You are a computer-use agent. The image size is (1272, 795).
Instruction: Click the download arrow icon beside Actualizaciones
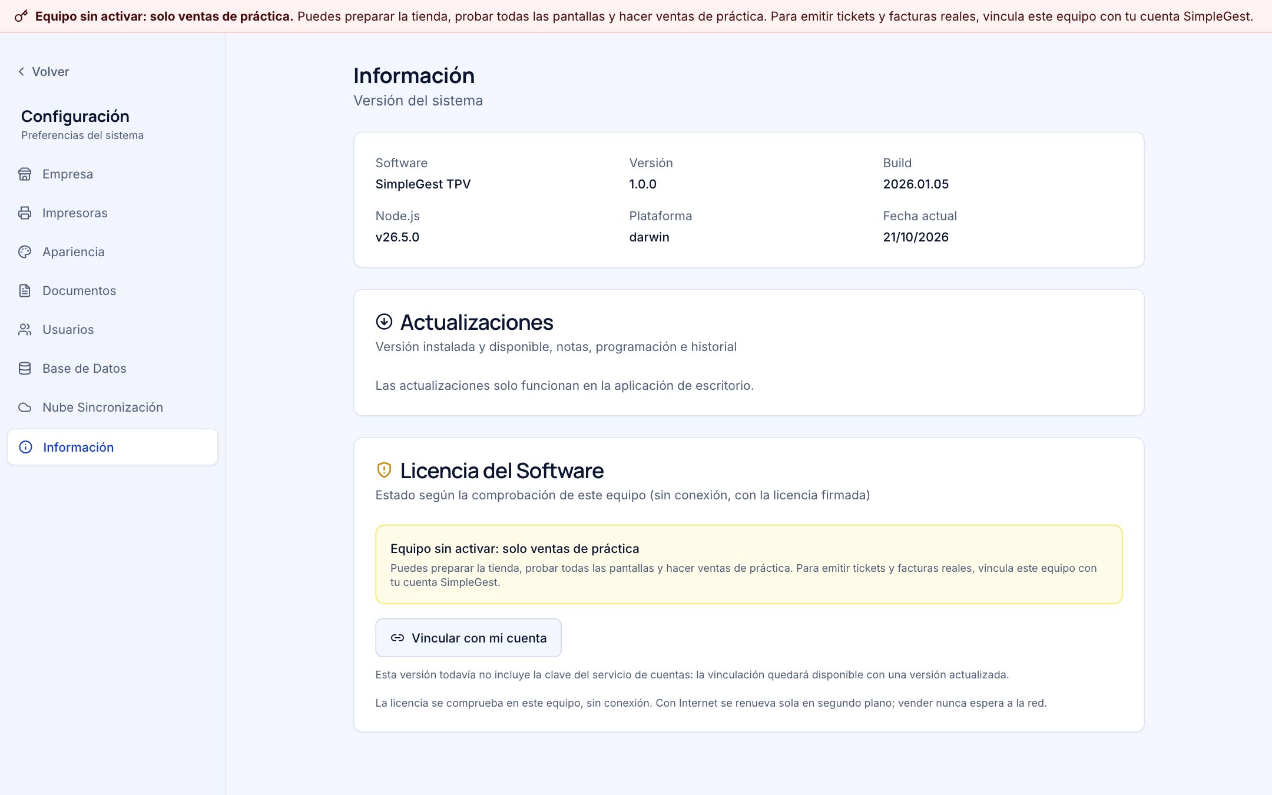[x=384, y=322]
